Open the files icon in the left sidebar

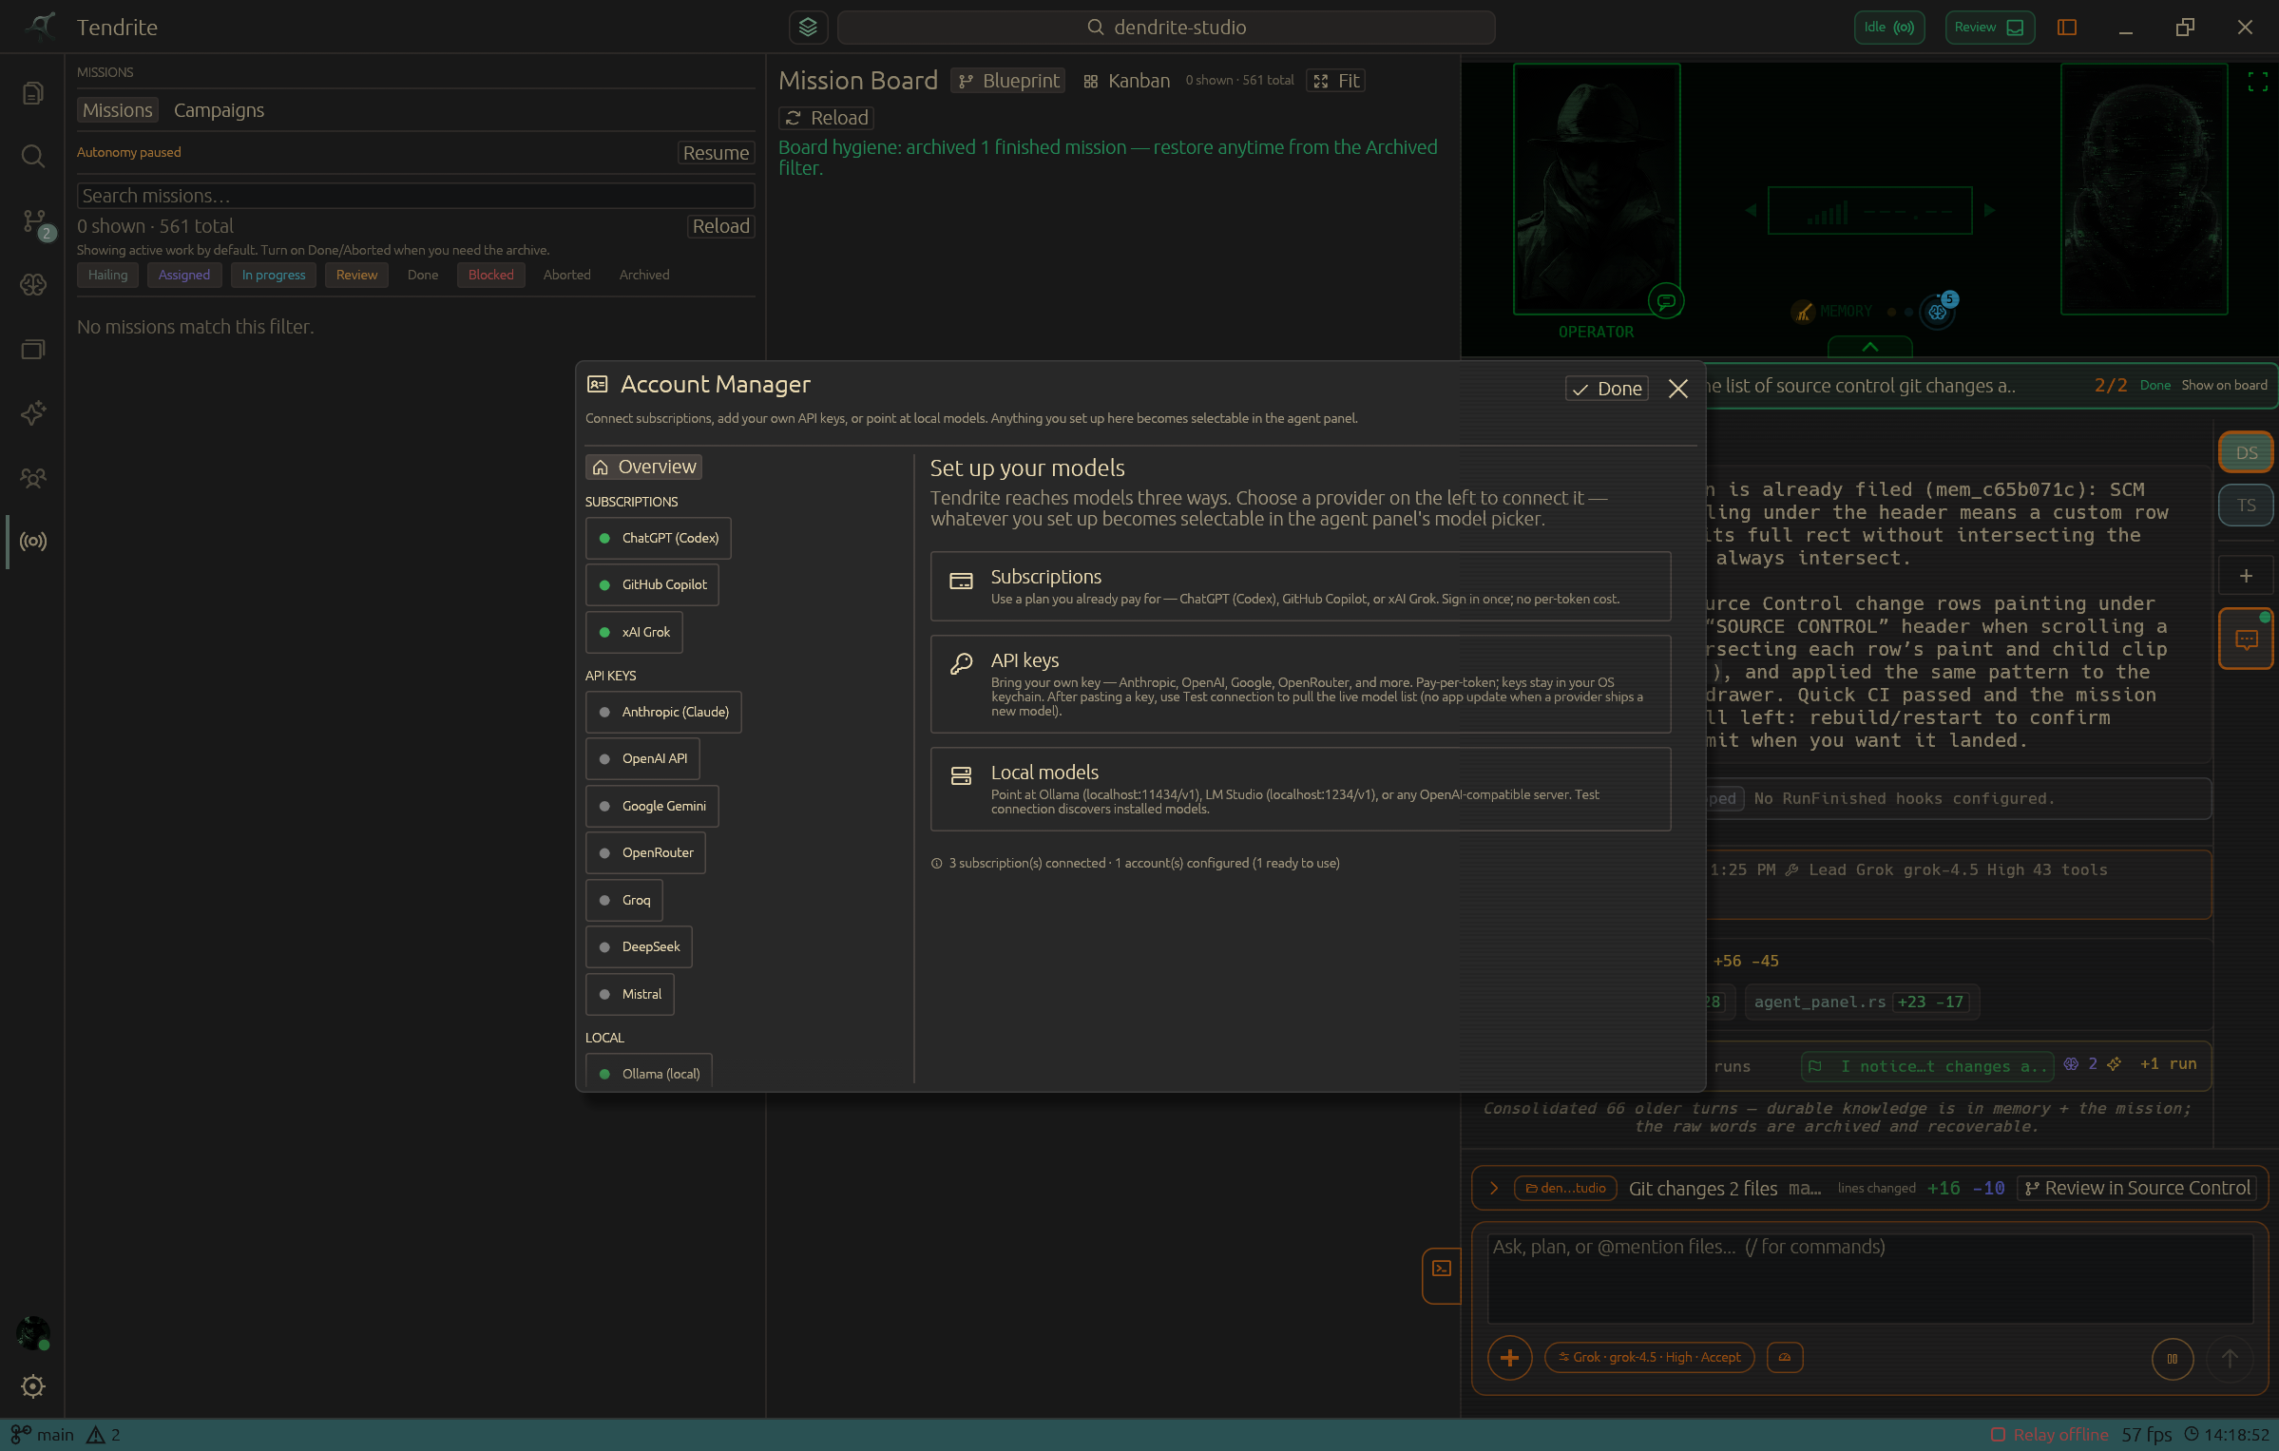pos(33,93)
